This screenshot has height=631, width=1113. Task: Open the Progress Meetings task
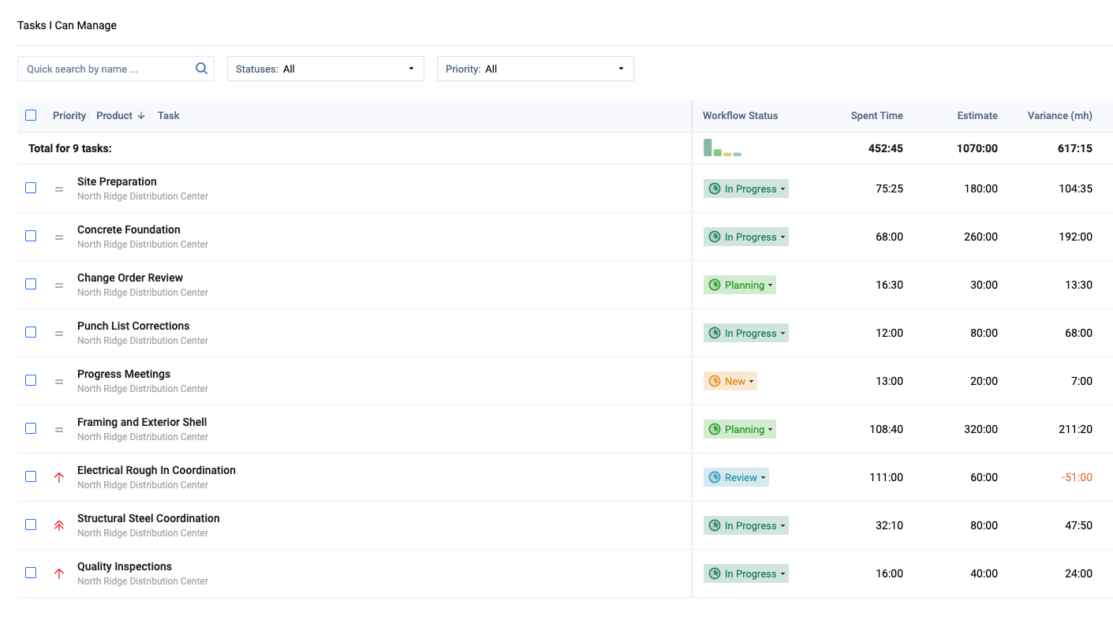click(124, 374)
